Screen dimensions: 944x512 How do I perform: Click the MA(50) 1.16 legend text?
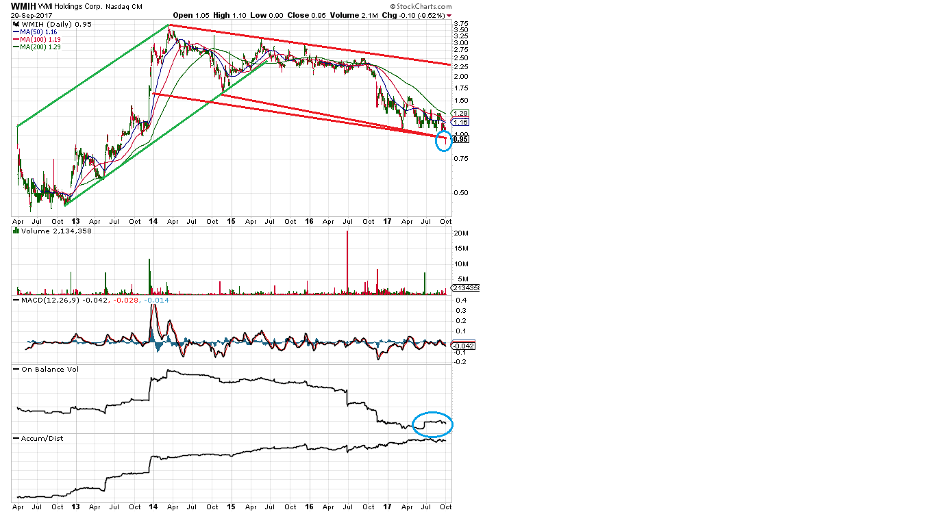(40, 32)
